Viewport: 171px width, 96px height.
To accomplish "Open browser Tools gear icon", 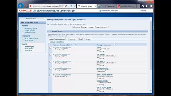I will point(151,6).
